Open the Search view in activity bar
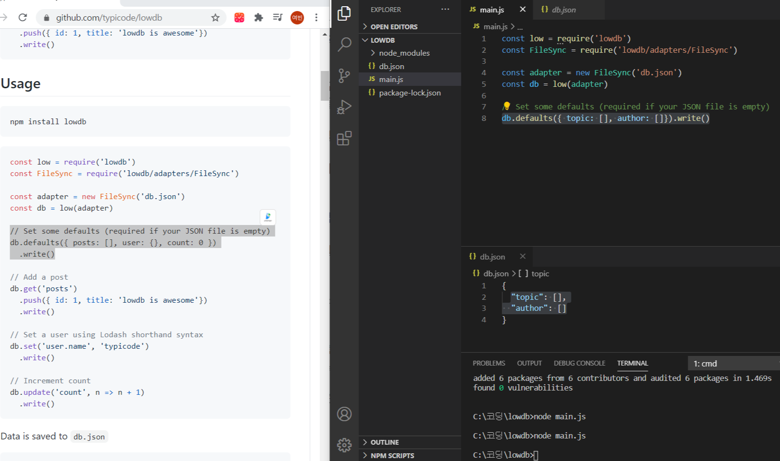 tap(344, 44)
